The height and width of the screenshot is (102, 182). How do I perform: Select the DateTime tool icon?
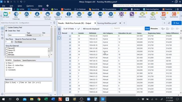tap(142, 14)
